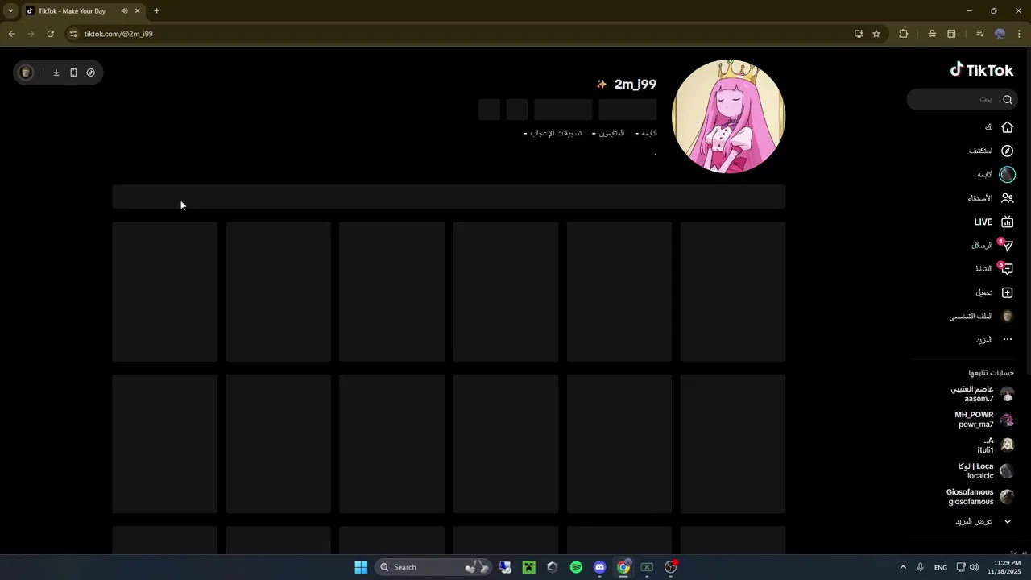The width and height of the screenshot is (1031, 580).
Task: Open media controls music-note icon
Action: [x=980, y=34]
